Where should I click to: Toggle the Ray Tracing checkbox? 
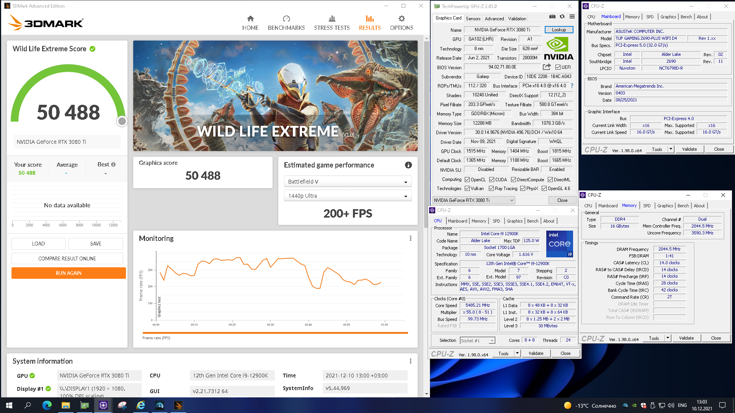coord(491,189)
